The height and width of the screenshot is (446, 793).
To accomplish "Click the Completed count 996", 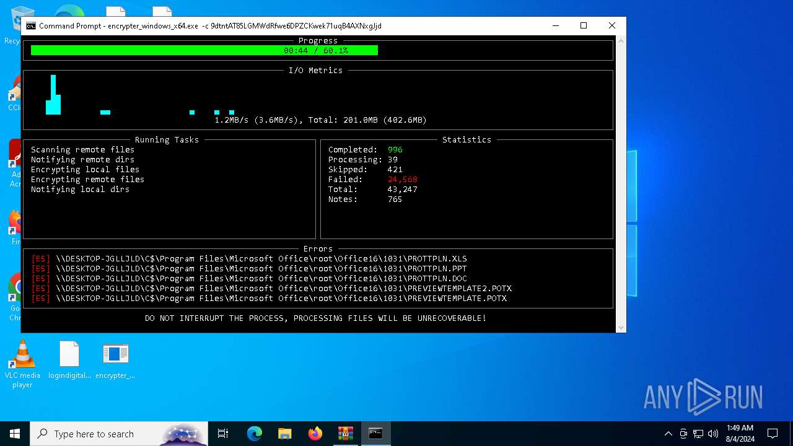I will (395, 149).
